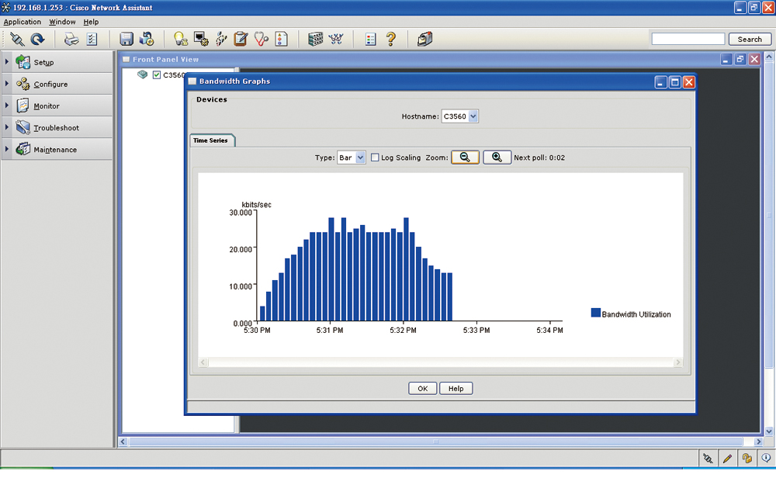Click the information bubble status bar icon

coord(766,459)
